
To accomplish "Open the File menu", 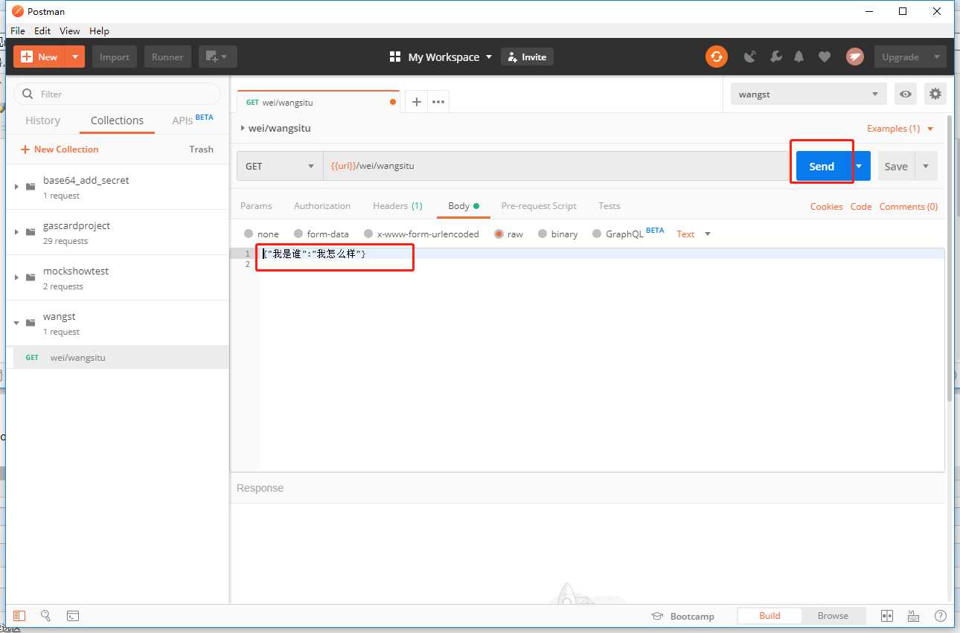I will click(x=18, y=30).
